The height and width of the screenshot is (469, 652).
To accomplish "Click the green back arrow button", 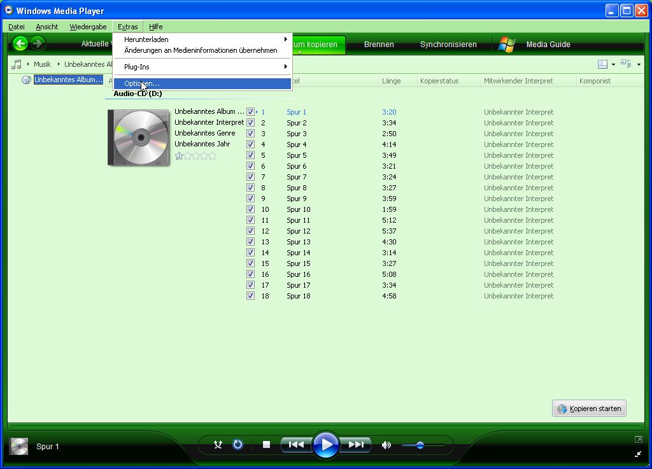I will 20,43.
